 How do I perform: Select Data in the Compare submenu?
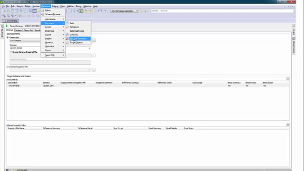click(x=78, y=23)
